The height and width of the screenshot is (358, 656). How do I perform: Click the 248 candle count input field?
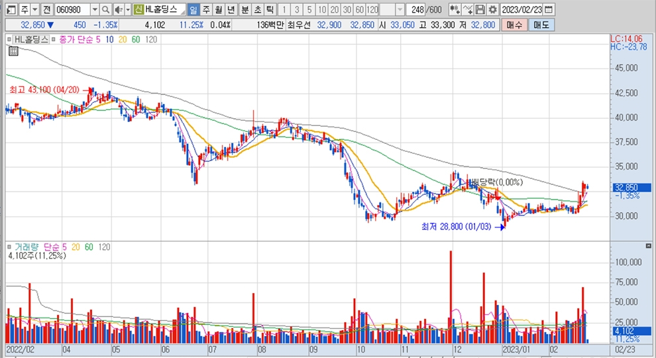click(417, 10)
